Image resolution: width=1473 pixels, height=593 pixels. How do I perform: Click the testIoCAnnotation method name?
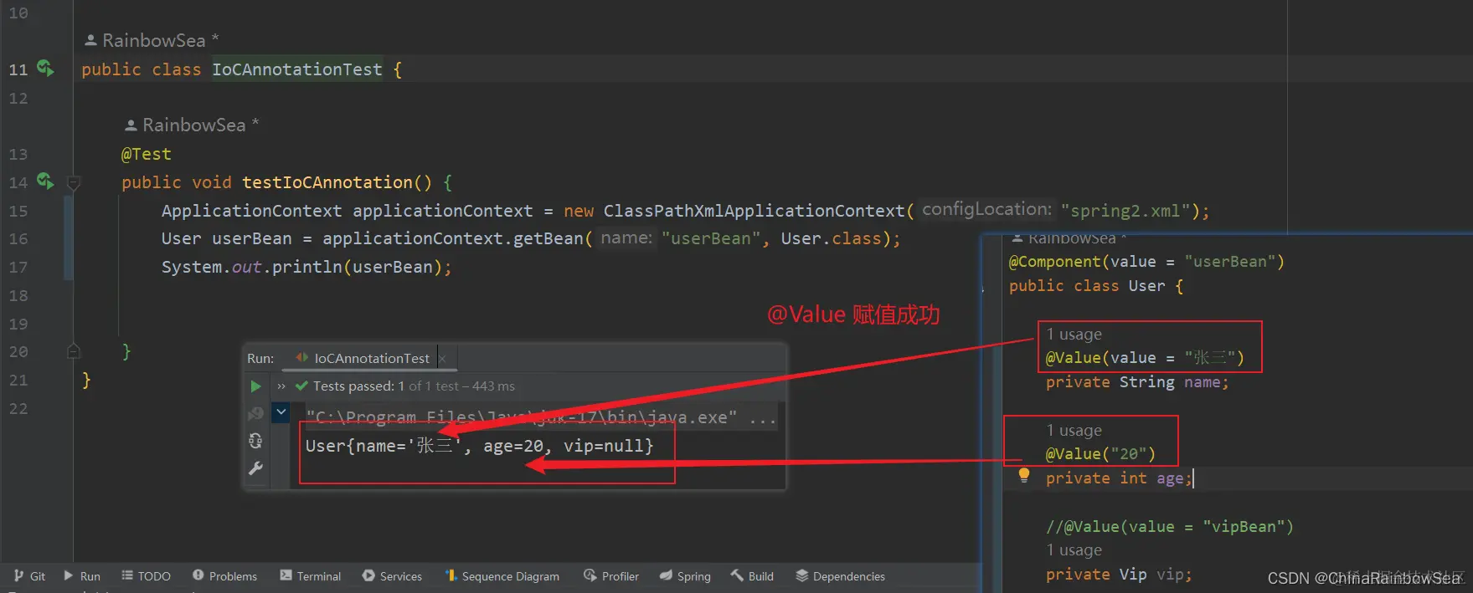click(x=327, y=182)
